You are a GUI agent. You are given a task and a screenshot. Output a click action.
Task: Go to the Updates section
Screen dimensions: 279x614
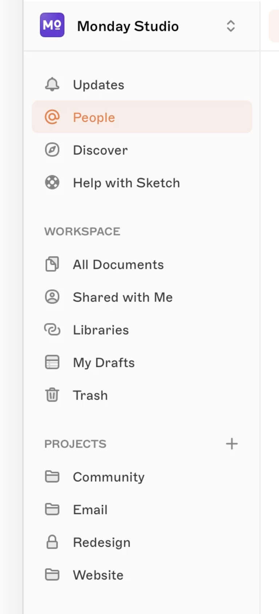point(99,85)
